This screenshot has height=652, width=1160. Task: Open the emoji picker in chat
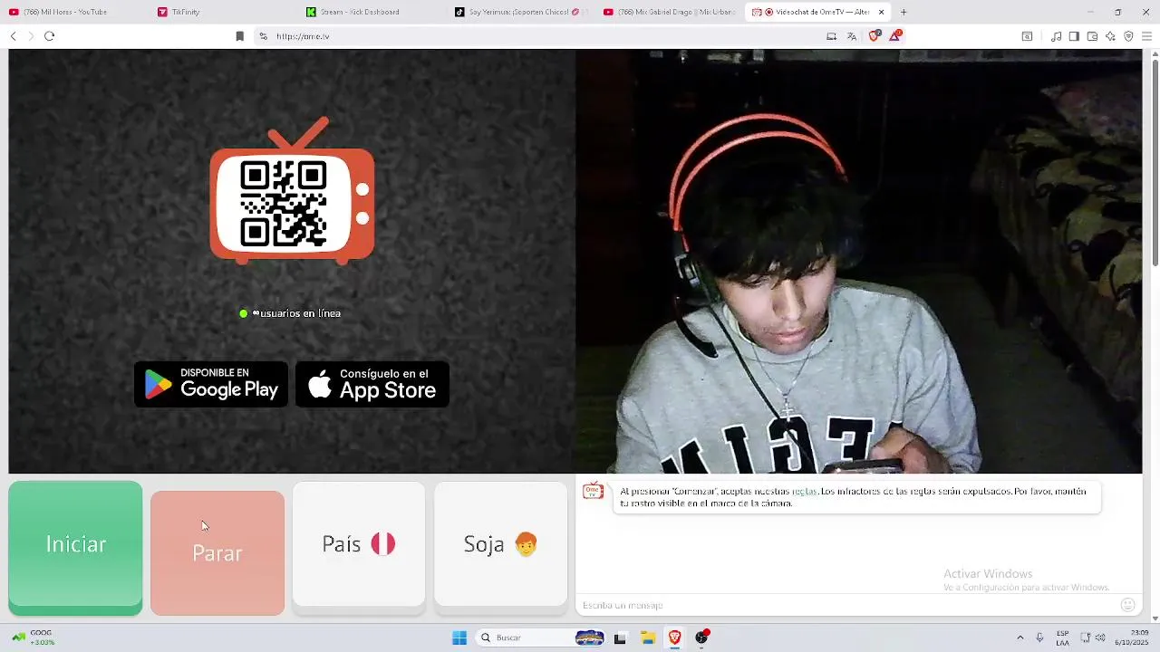click(x=1127, y=605)
